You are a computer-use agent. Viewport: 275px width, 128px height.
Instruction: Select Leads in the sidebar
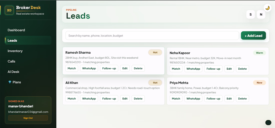point(28,41)
